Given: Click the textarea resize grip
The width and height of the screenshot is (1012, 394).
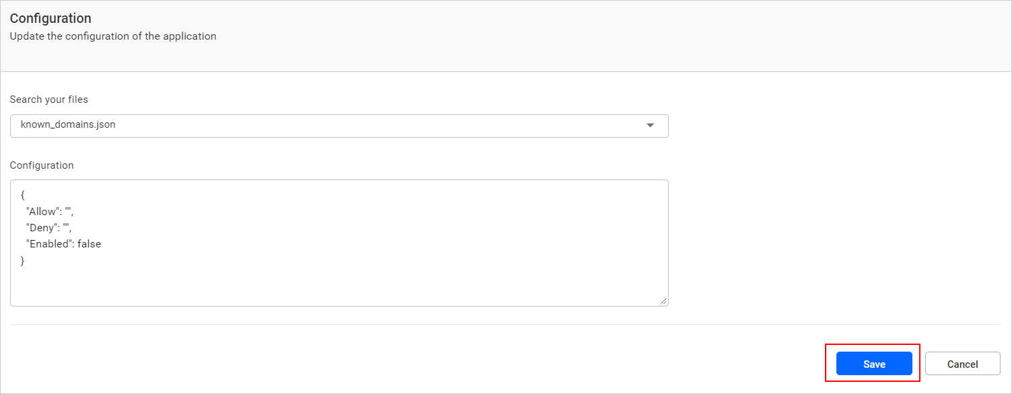Looking at the screenshot, I should pyautogui.click(x=663, y=301).
